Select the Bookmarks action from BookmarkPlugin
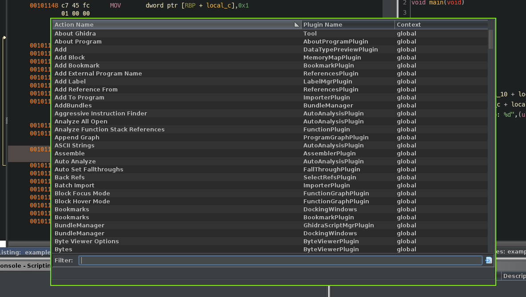The height and width of the screenshot is (297, 526). (270, 218)
